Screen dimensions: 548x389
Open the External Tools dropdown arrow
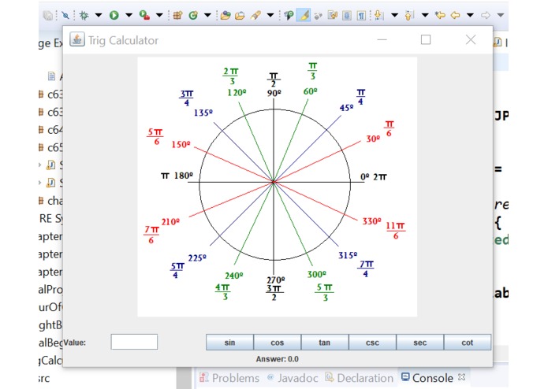(x=159, y=15)
